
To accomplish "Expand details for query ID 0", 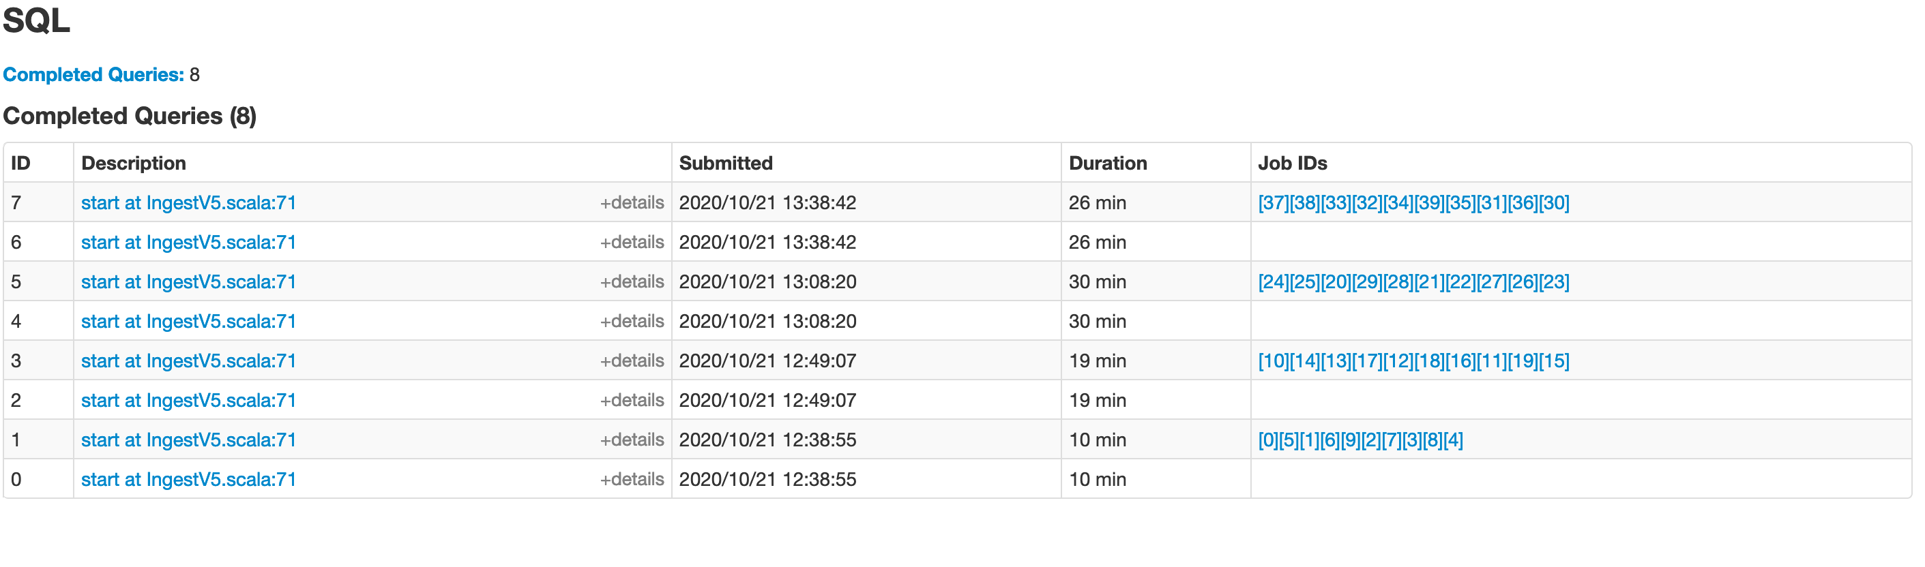I will point(632,479).
